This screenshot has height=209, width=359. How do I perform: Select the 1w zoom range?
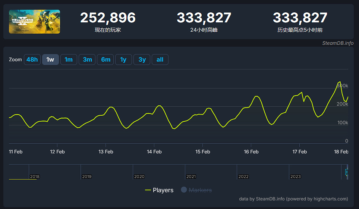pyautogui.click(x=50, y=60)
